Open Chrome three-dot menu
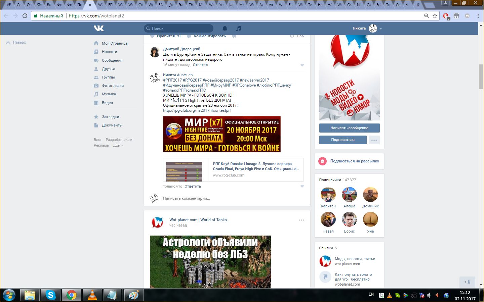Viewport: 484px width, 302px height. click(x=478, y=16)
